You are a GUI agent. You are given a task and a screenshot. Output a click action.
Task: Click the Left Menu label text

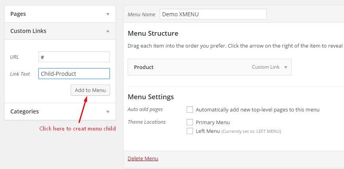click(x=208, y=131)
